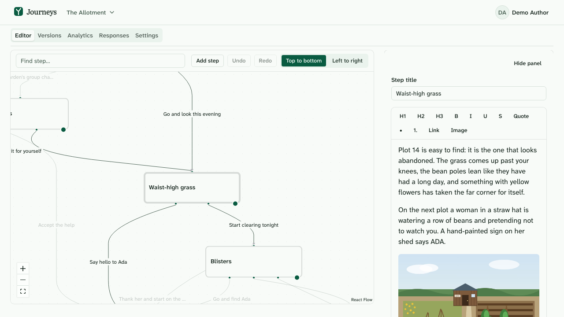Zoom out the flow canvas

coord(23,280)
